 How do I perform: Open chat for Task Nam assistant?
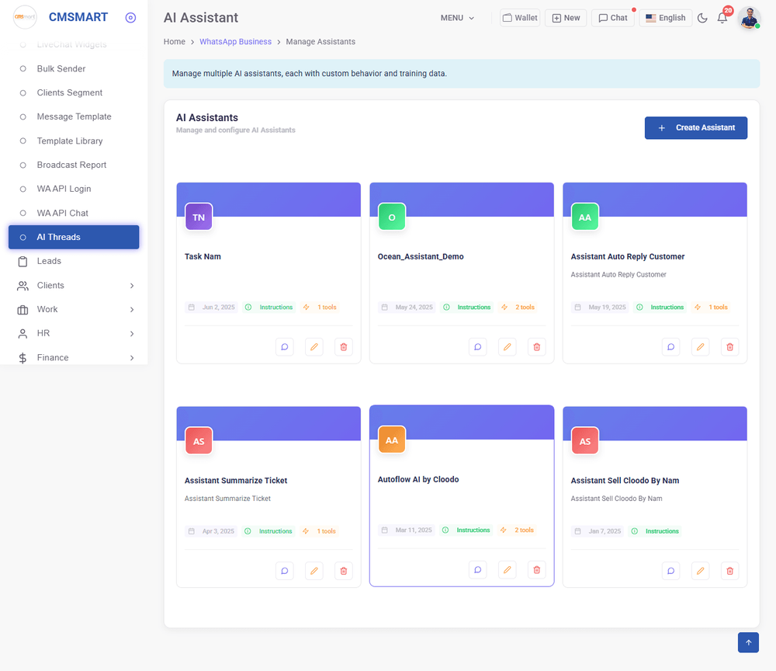[x=285, y=347]
